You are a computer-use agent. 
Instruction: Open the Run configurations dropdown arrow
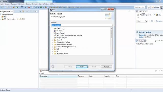[43, 7]
